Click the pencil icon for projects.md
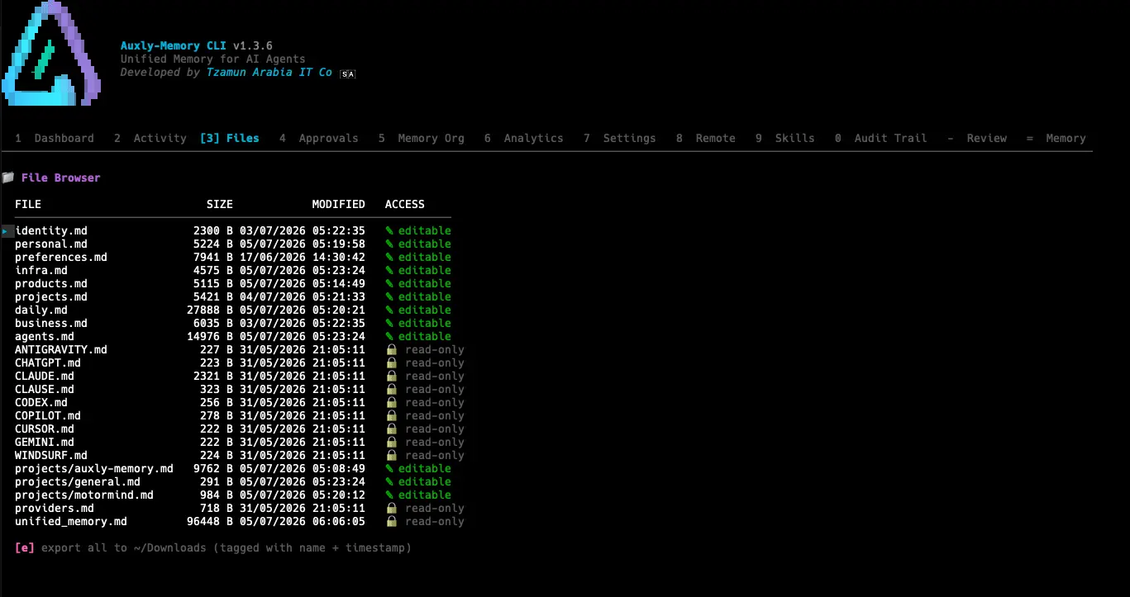Screen dimensions: 1130x597 coord(390,296)
